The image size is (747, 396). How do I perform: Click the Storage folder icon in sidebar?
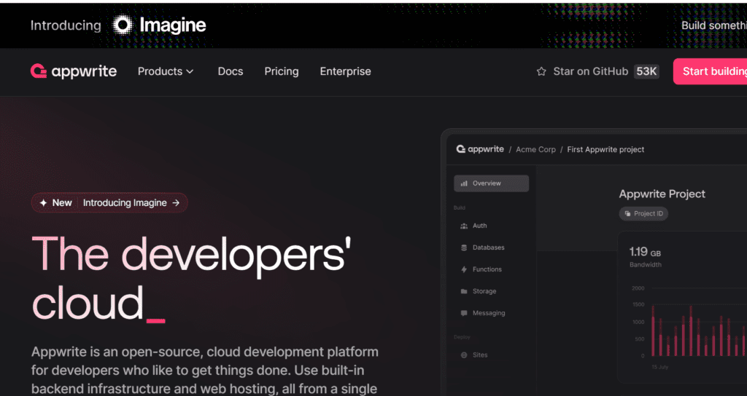[464, 291]
